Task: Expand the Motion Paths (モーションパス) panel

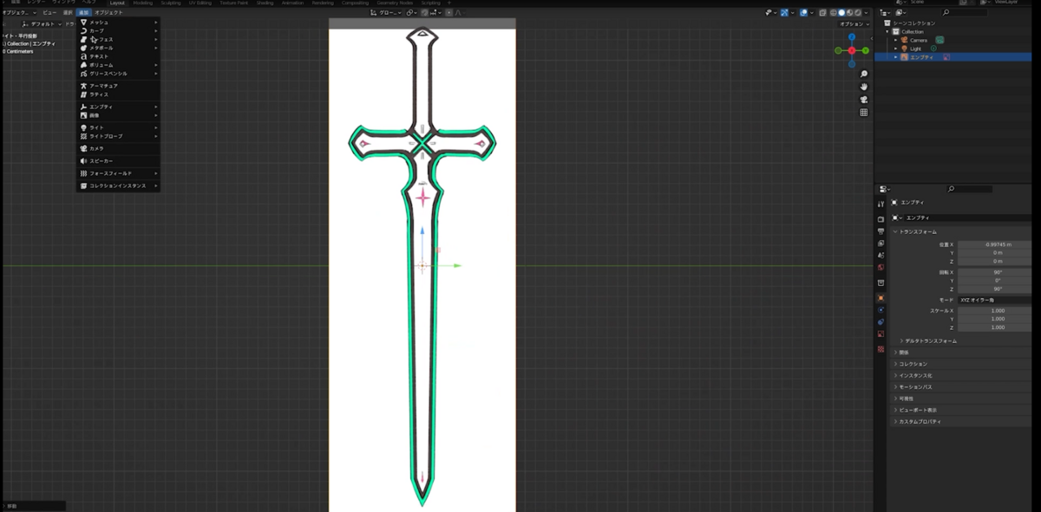Action: click(895, 386)
